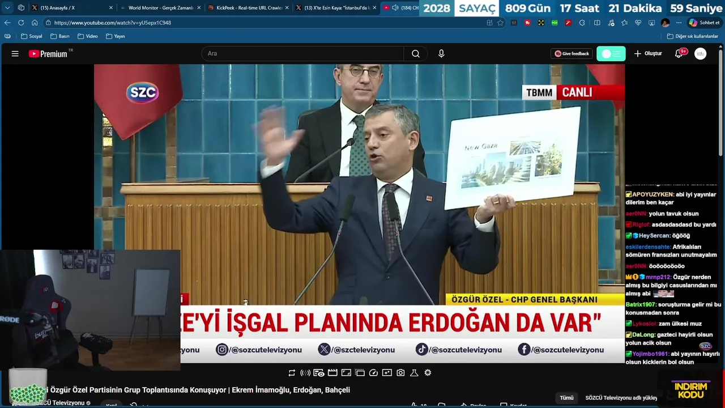Click the SÖZCÜ Televizyonu adlı yükley chip
This screenshot has height=408, width=725.
[621, 398]
